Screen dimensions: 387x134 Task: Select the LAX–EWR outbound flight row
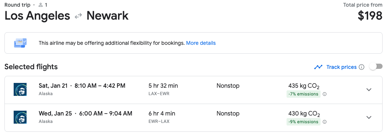193,90
